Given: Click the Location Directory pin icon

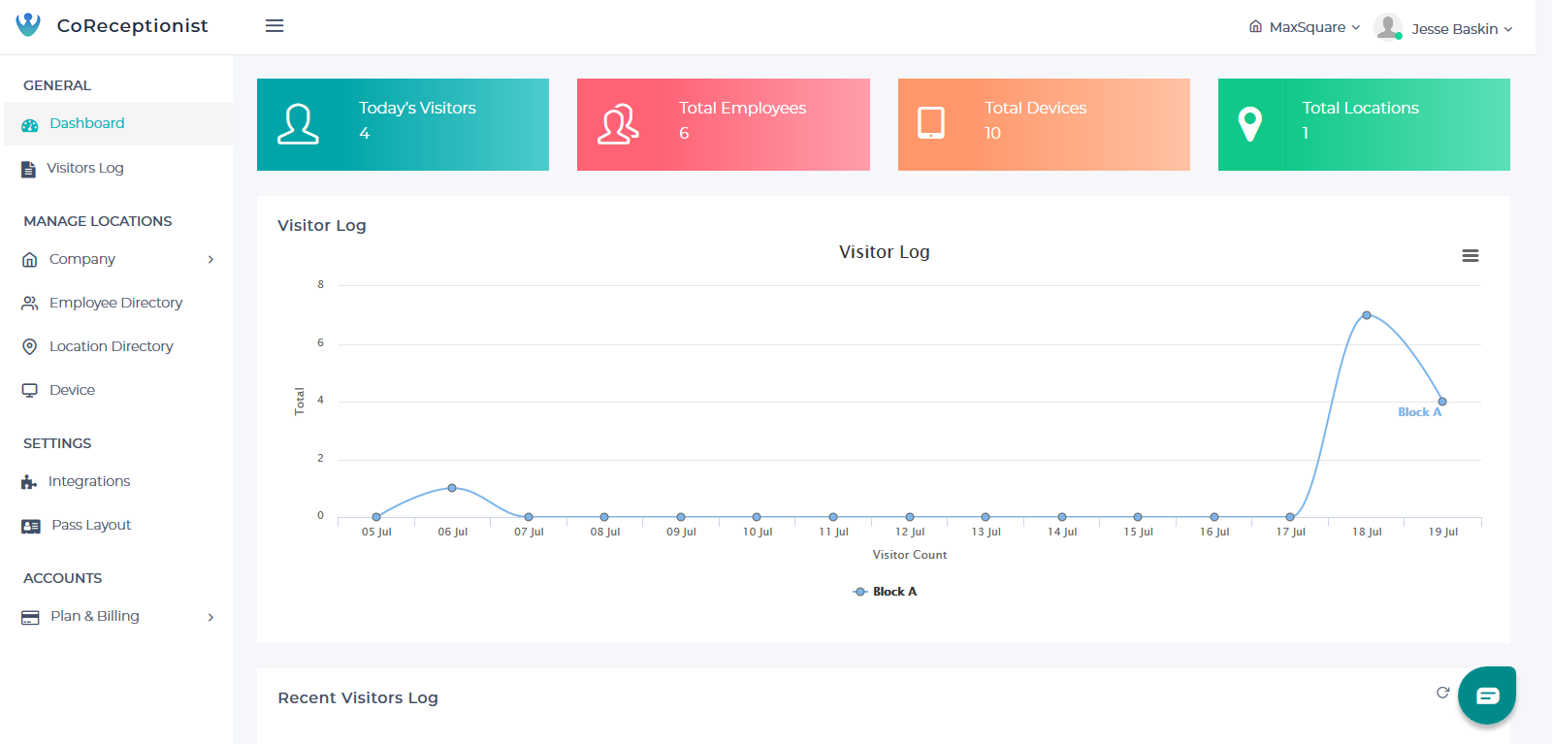Looking at the screenshot, I should click(29, 347).
